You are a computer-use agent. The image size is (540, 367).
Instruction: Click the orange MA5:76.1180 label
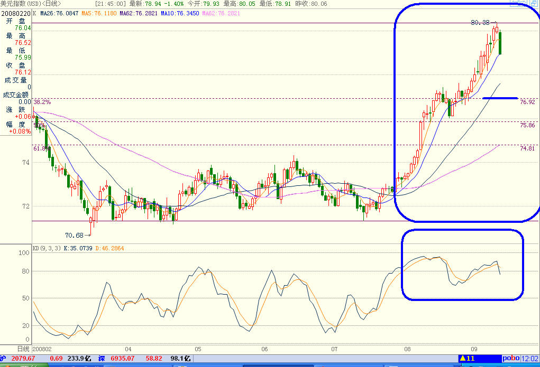[x=99, y=13]
